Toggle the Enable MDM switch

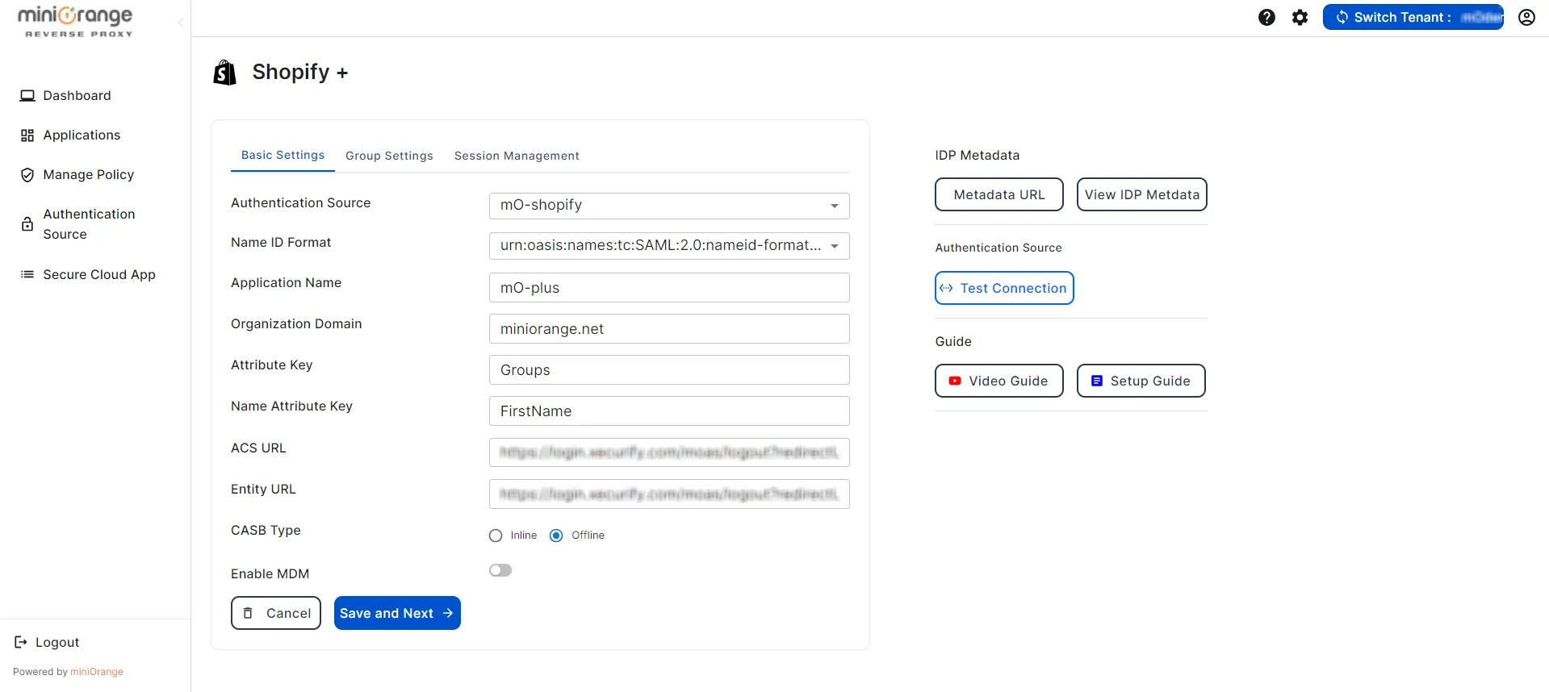pos(500,570)
